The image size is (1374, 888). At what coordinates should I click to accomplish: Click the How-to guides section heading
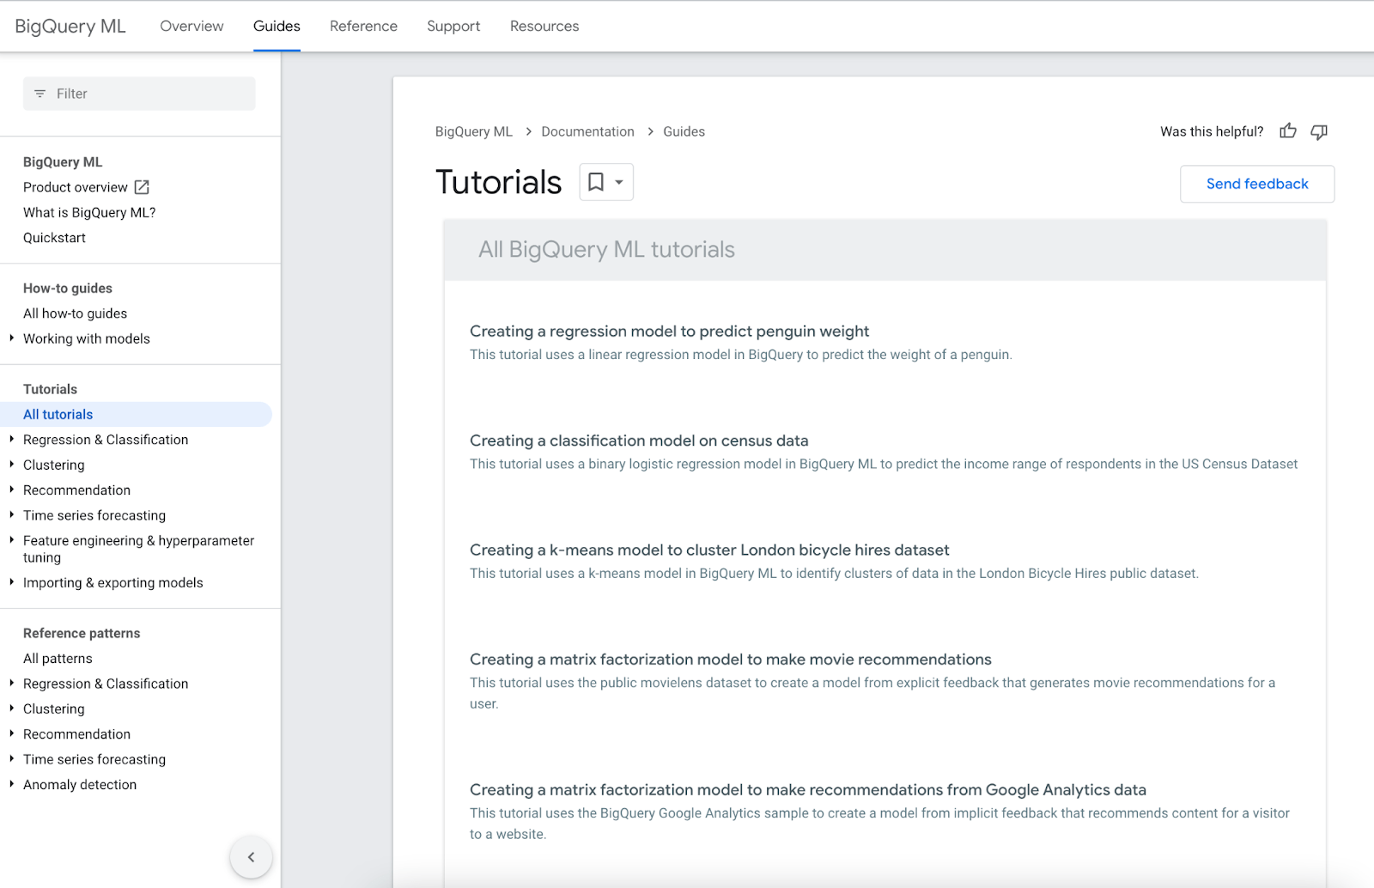tap(68, 288)
